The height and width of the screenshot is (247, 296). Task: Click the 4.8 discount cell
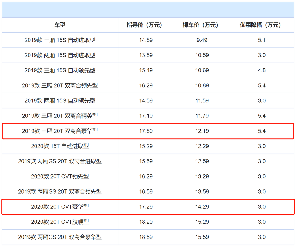(261, 70)
